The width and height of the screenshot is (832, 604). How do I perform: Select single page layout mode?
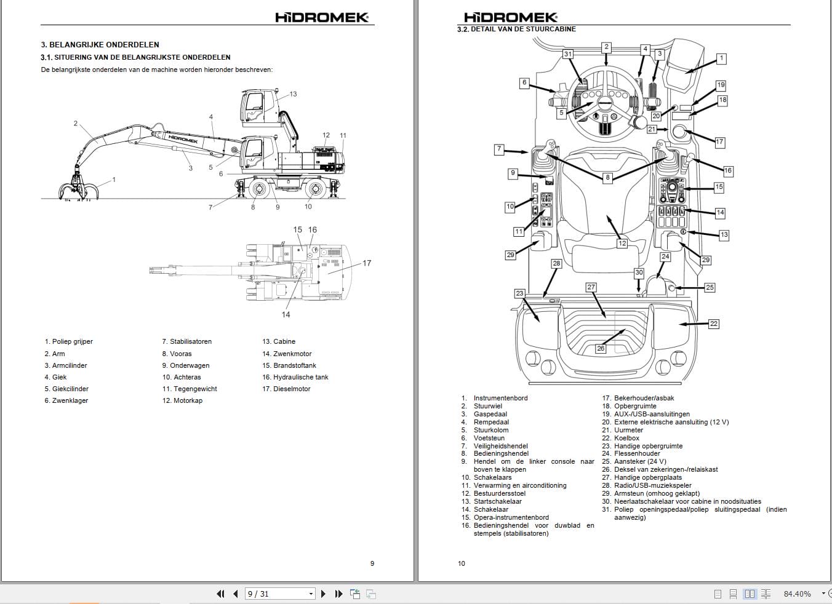[x=718, y=594]
